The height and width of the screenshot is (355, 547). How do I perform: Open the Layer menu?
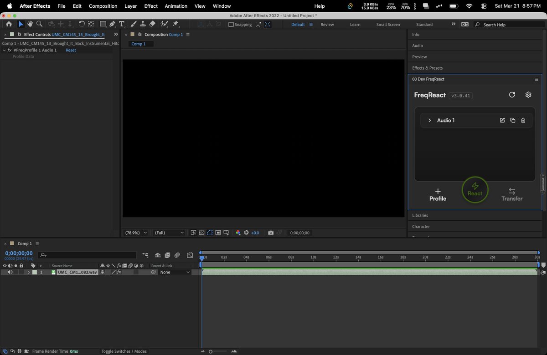click(131, 6)
